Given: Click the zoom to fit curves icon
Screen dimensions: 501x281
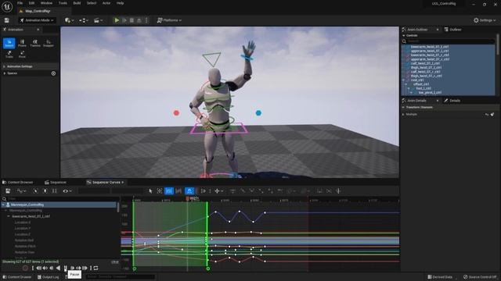Looking at the screenshot, I should point(160,190).
